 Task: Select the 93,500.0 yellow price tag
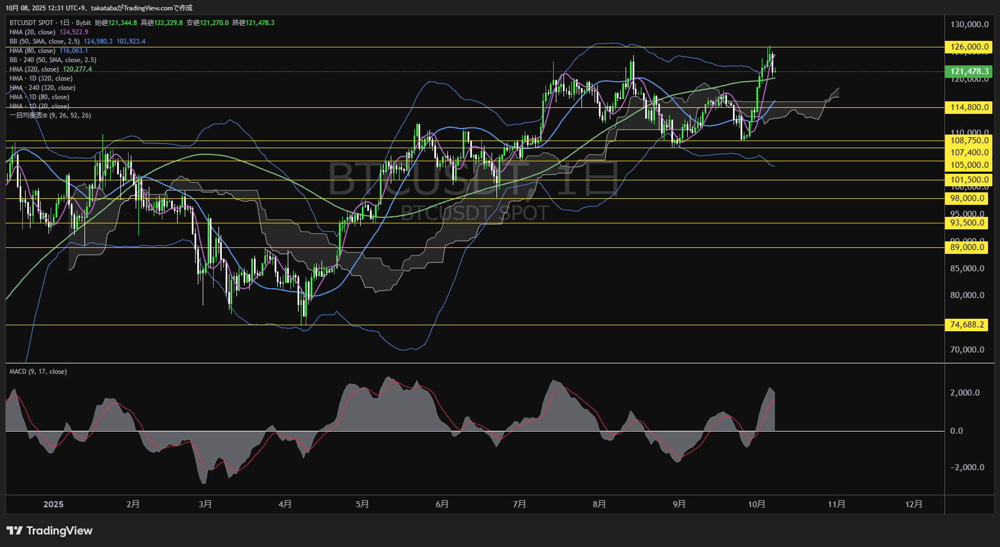[x=967, y=223]
